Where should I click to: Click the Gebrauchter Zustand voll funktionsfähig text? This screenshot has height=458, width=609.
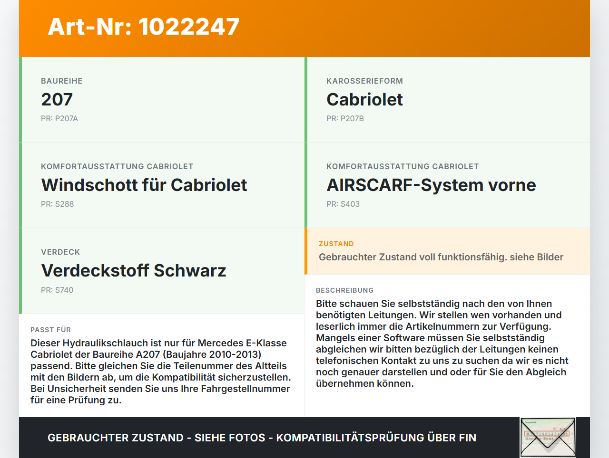pos(441,257)
